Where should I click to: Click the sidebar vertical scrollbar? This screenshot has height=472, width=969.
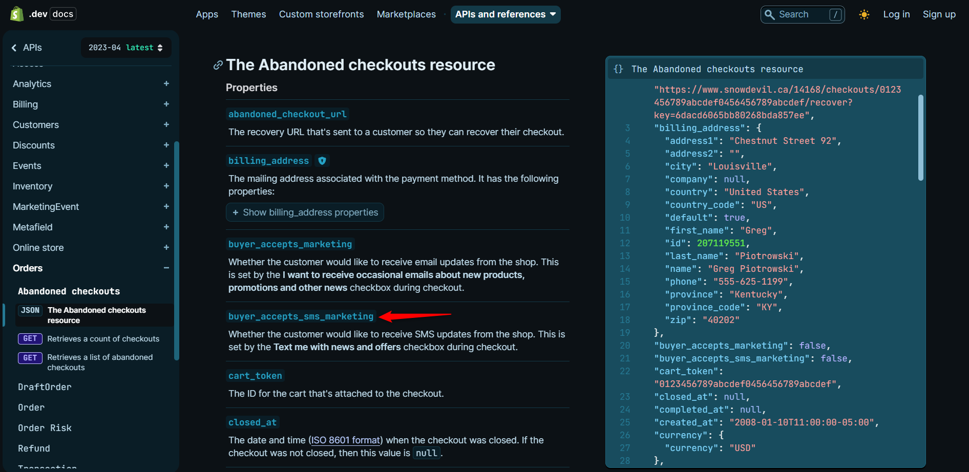(x=177, y=251)
